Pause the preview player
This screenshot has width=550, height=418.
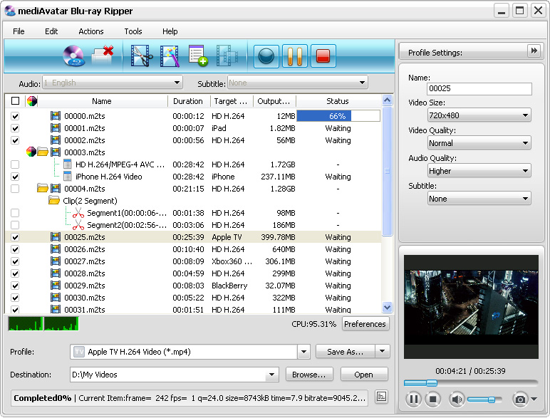(413, 399)
